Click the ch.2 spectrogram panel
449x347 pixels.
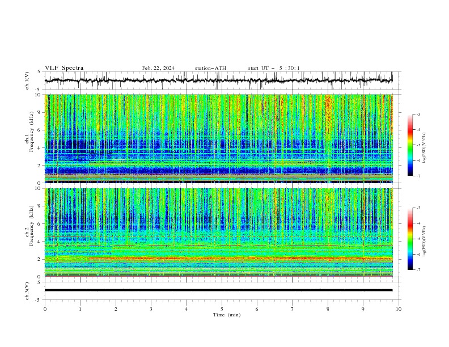pos(219,232)
